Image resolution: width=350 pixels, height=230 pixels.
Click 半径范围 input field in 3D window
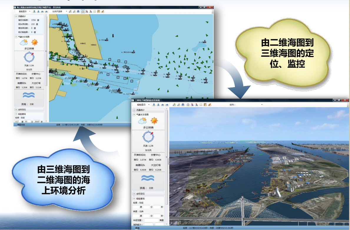(x=151, y=220)
